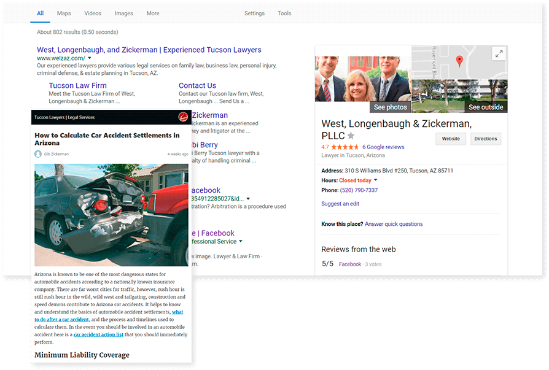Open the first Facebook search result title
This screenshot has width=549, height=370.
point(206,190)
